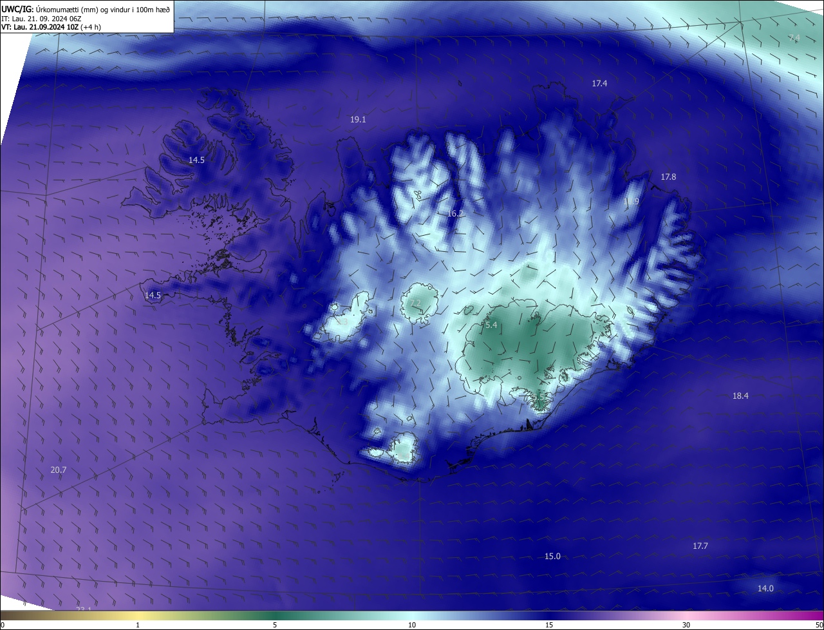Screen dimensions: 824x630
Task: Click the UWC/IG title text
Action: click(18, 9)
